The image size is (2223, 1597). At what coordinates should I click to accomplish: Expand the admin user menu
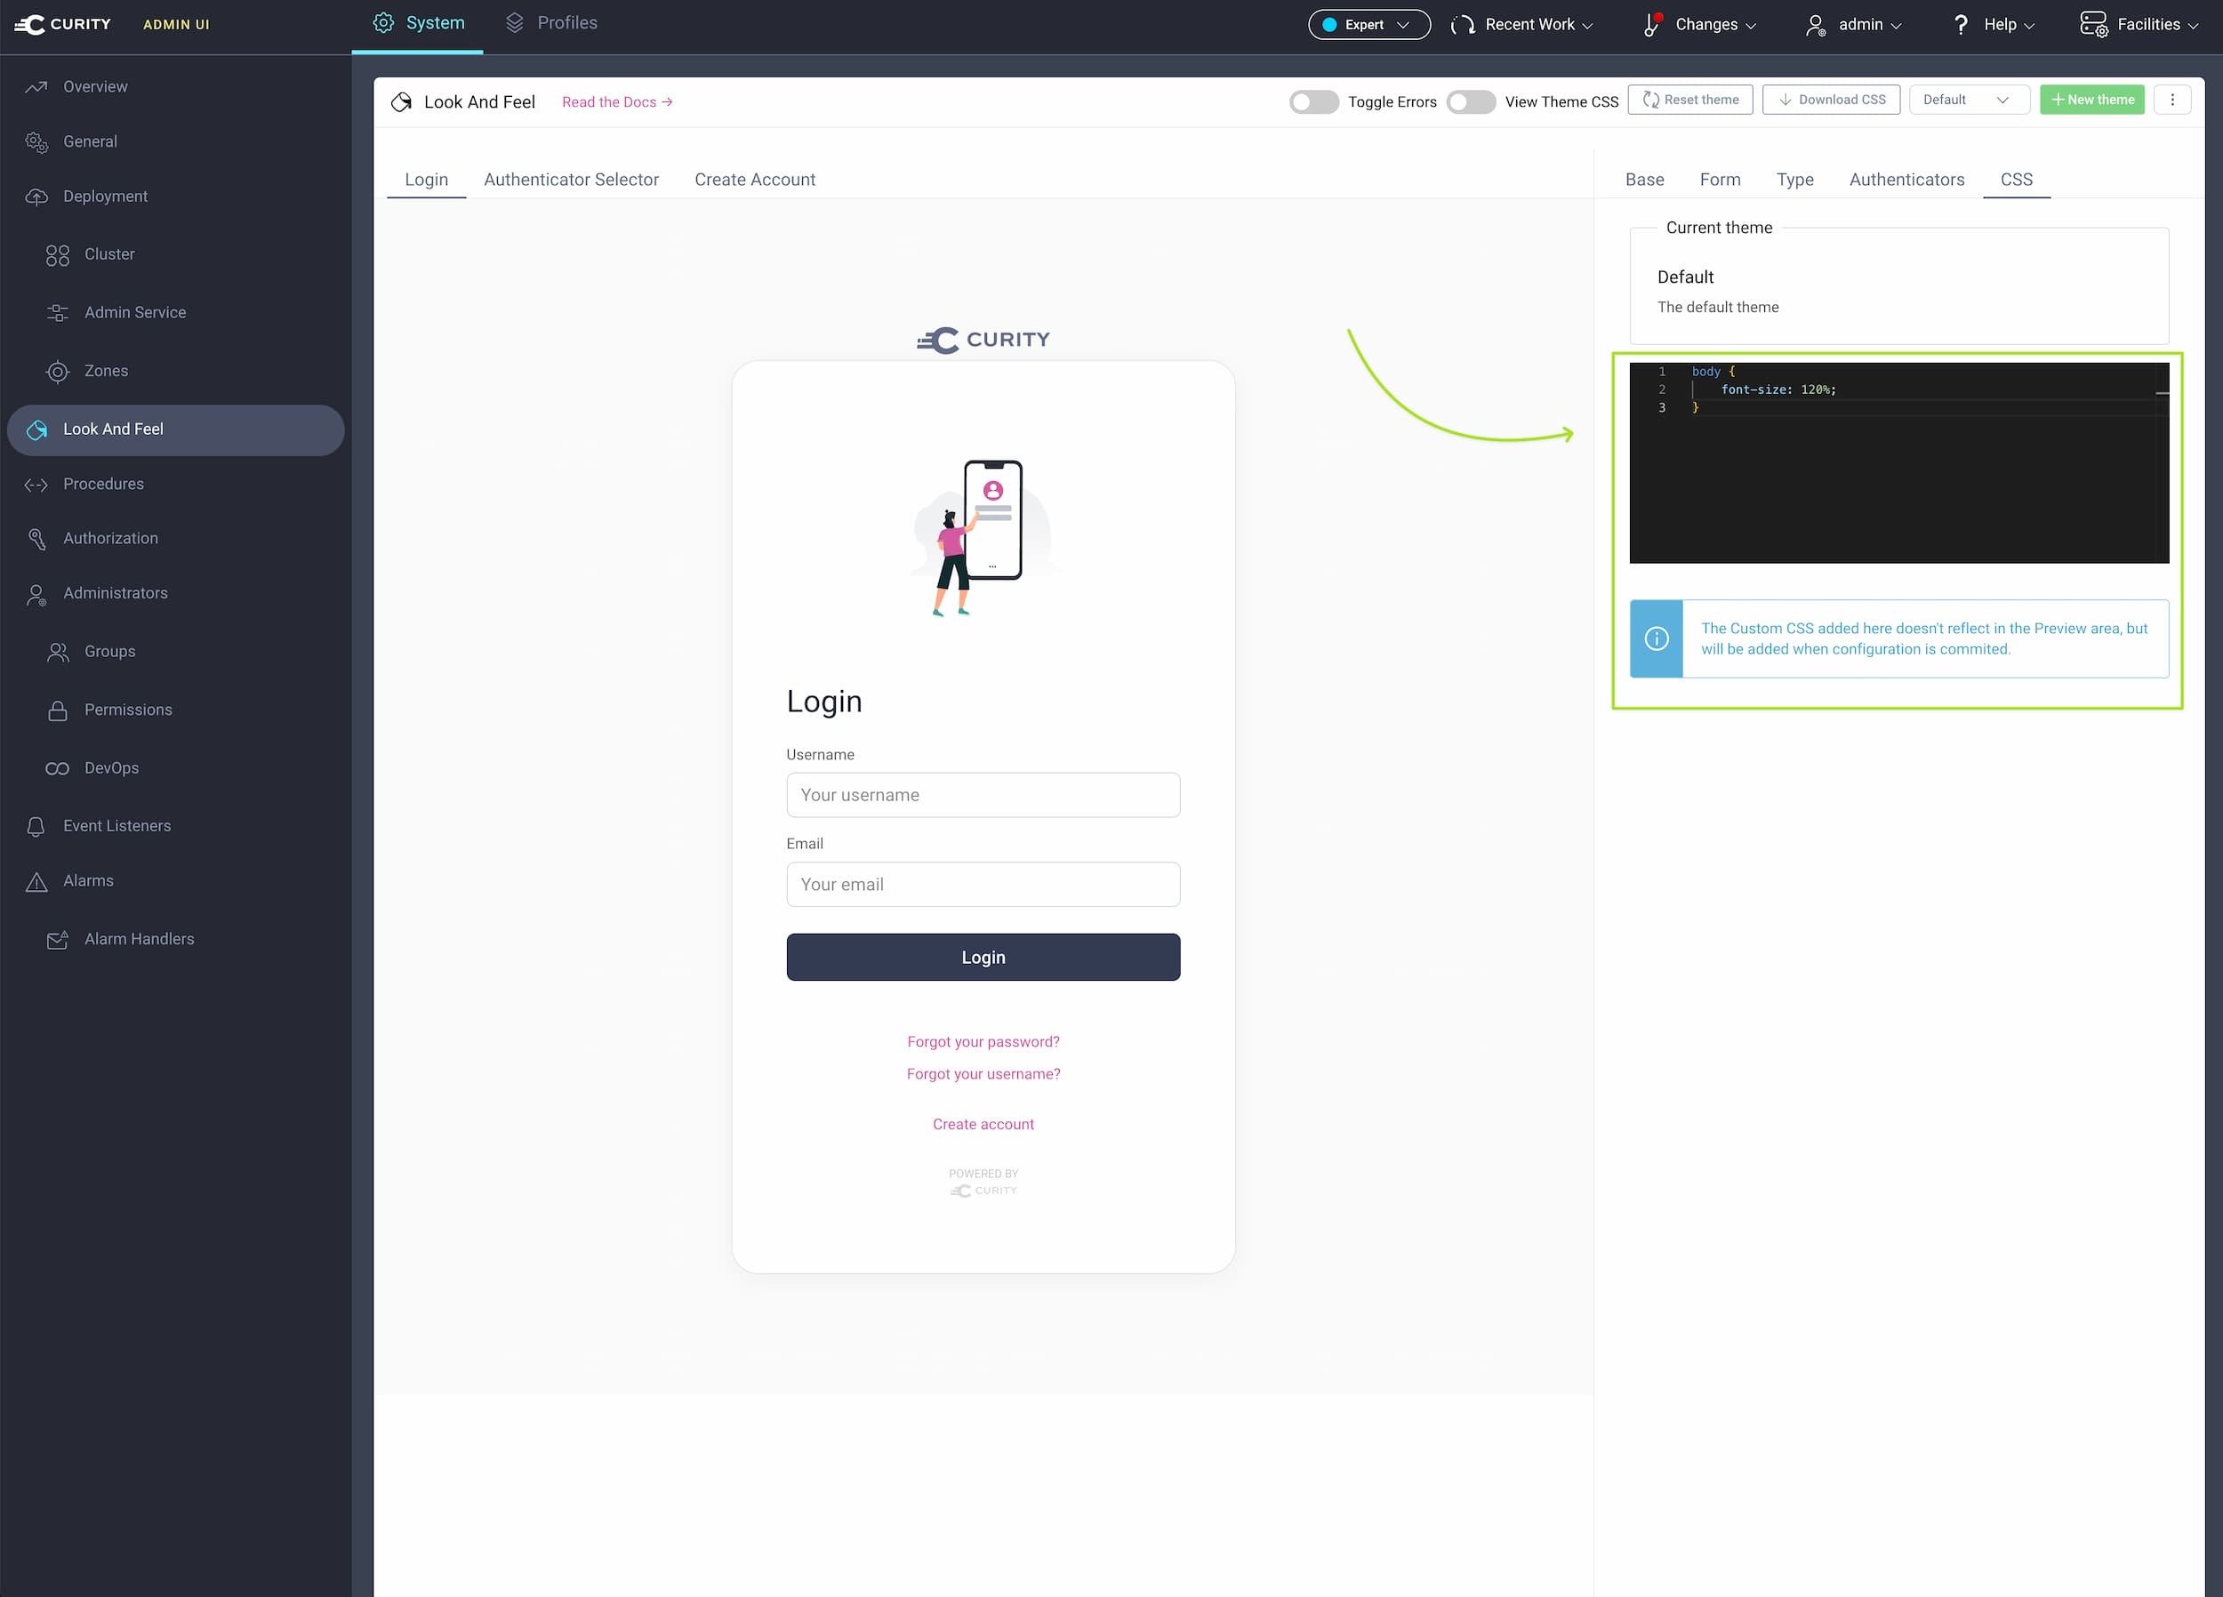coord(1860,23)
